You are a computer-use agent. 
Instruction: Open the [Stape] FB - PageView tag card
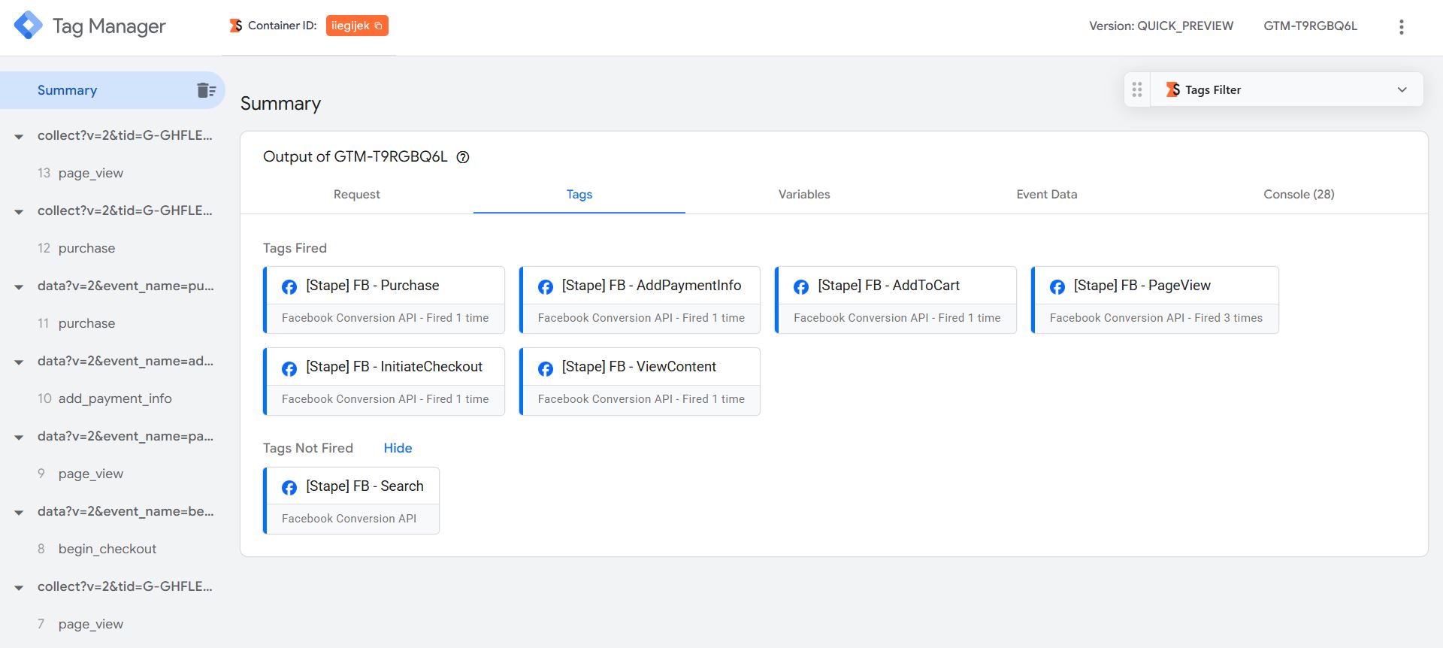click(1155, 300)
